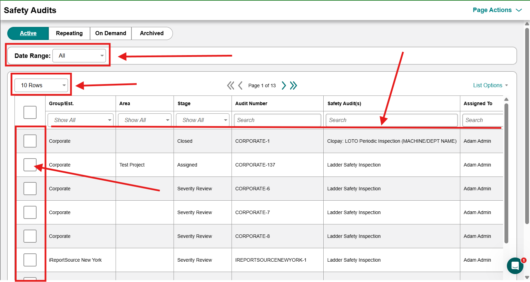
Task: Go to the first page of audits
Action: [230, 85]
